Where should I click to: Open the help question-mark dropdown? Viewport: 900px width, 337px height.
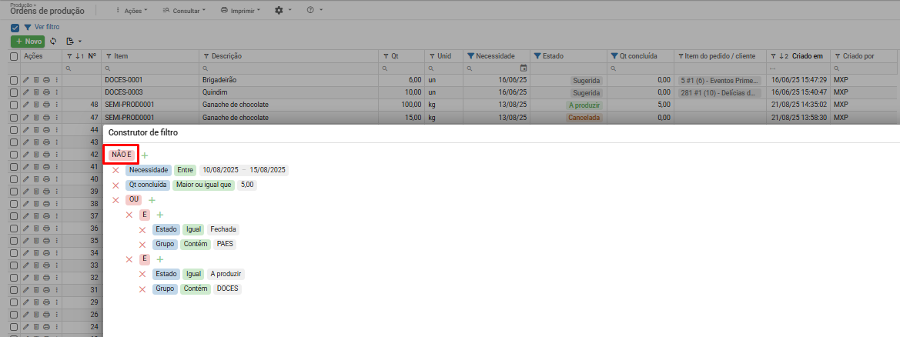click(x=315, y=10)
